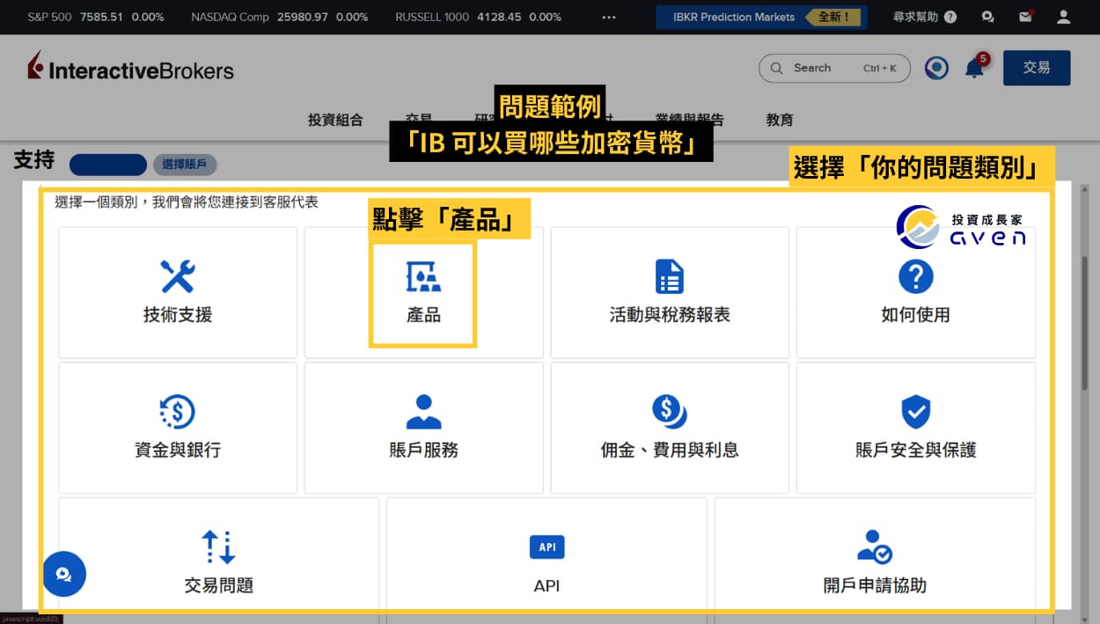Open the 技術支援 wrench and screwdriver icon
This screenshot has height=624, width=1100.
pyautogui.click(x=178, y=276)
